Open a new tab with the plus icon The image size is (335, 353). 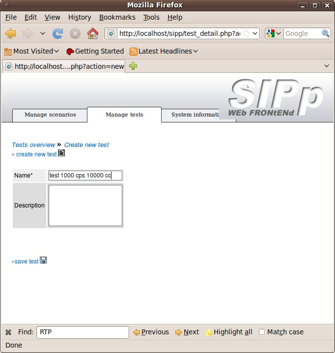coord(133,66)
